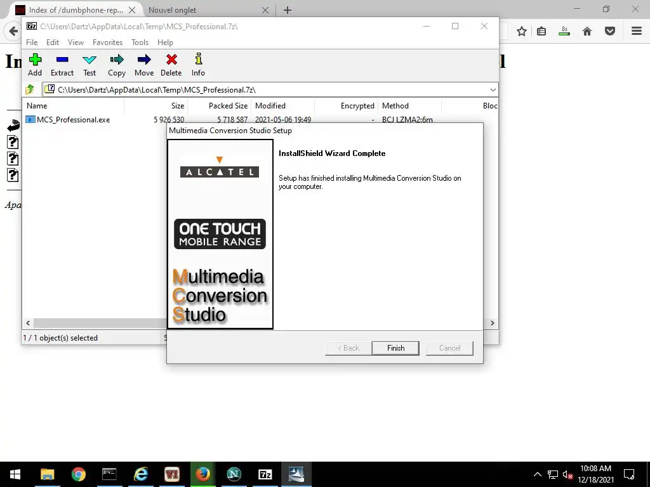
Task: Open the Firefox hamburger menu
Action: [x=637, y=31]
